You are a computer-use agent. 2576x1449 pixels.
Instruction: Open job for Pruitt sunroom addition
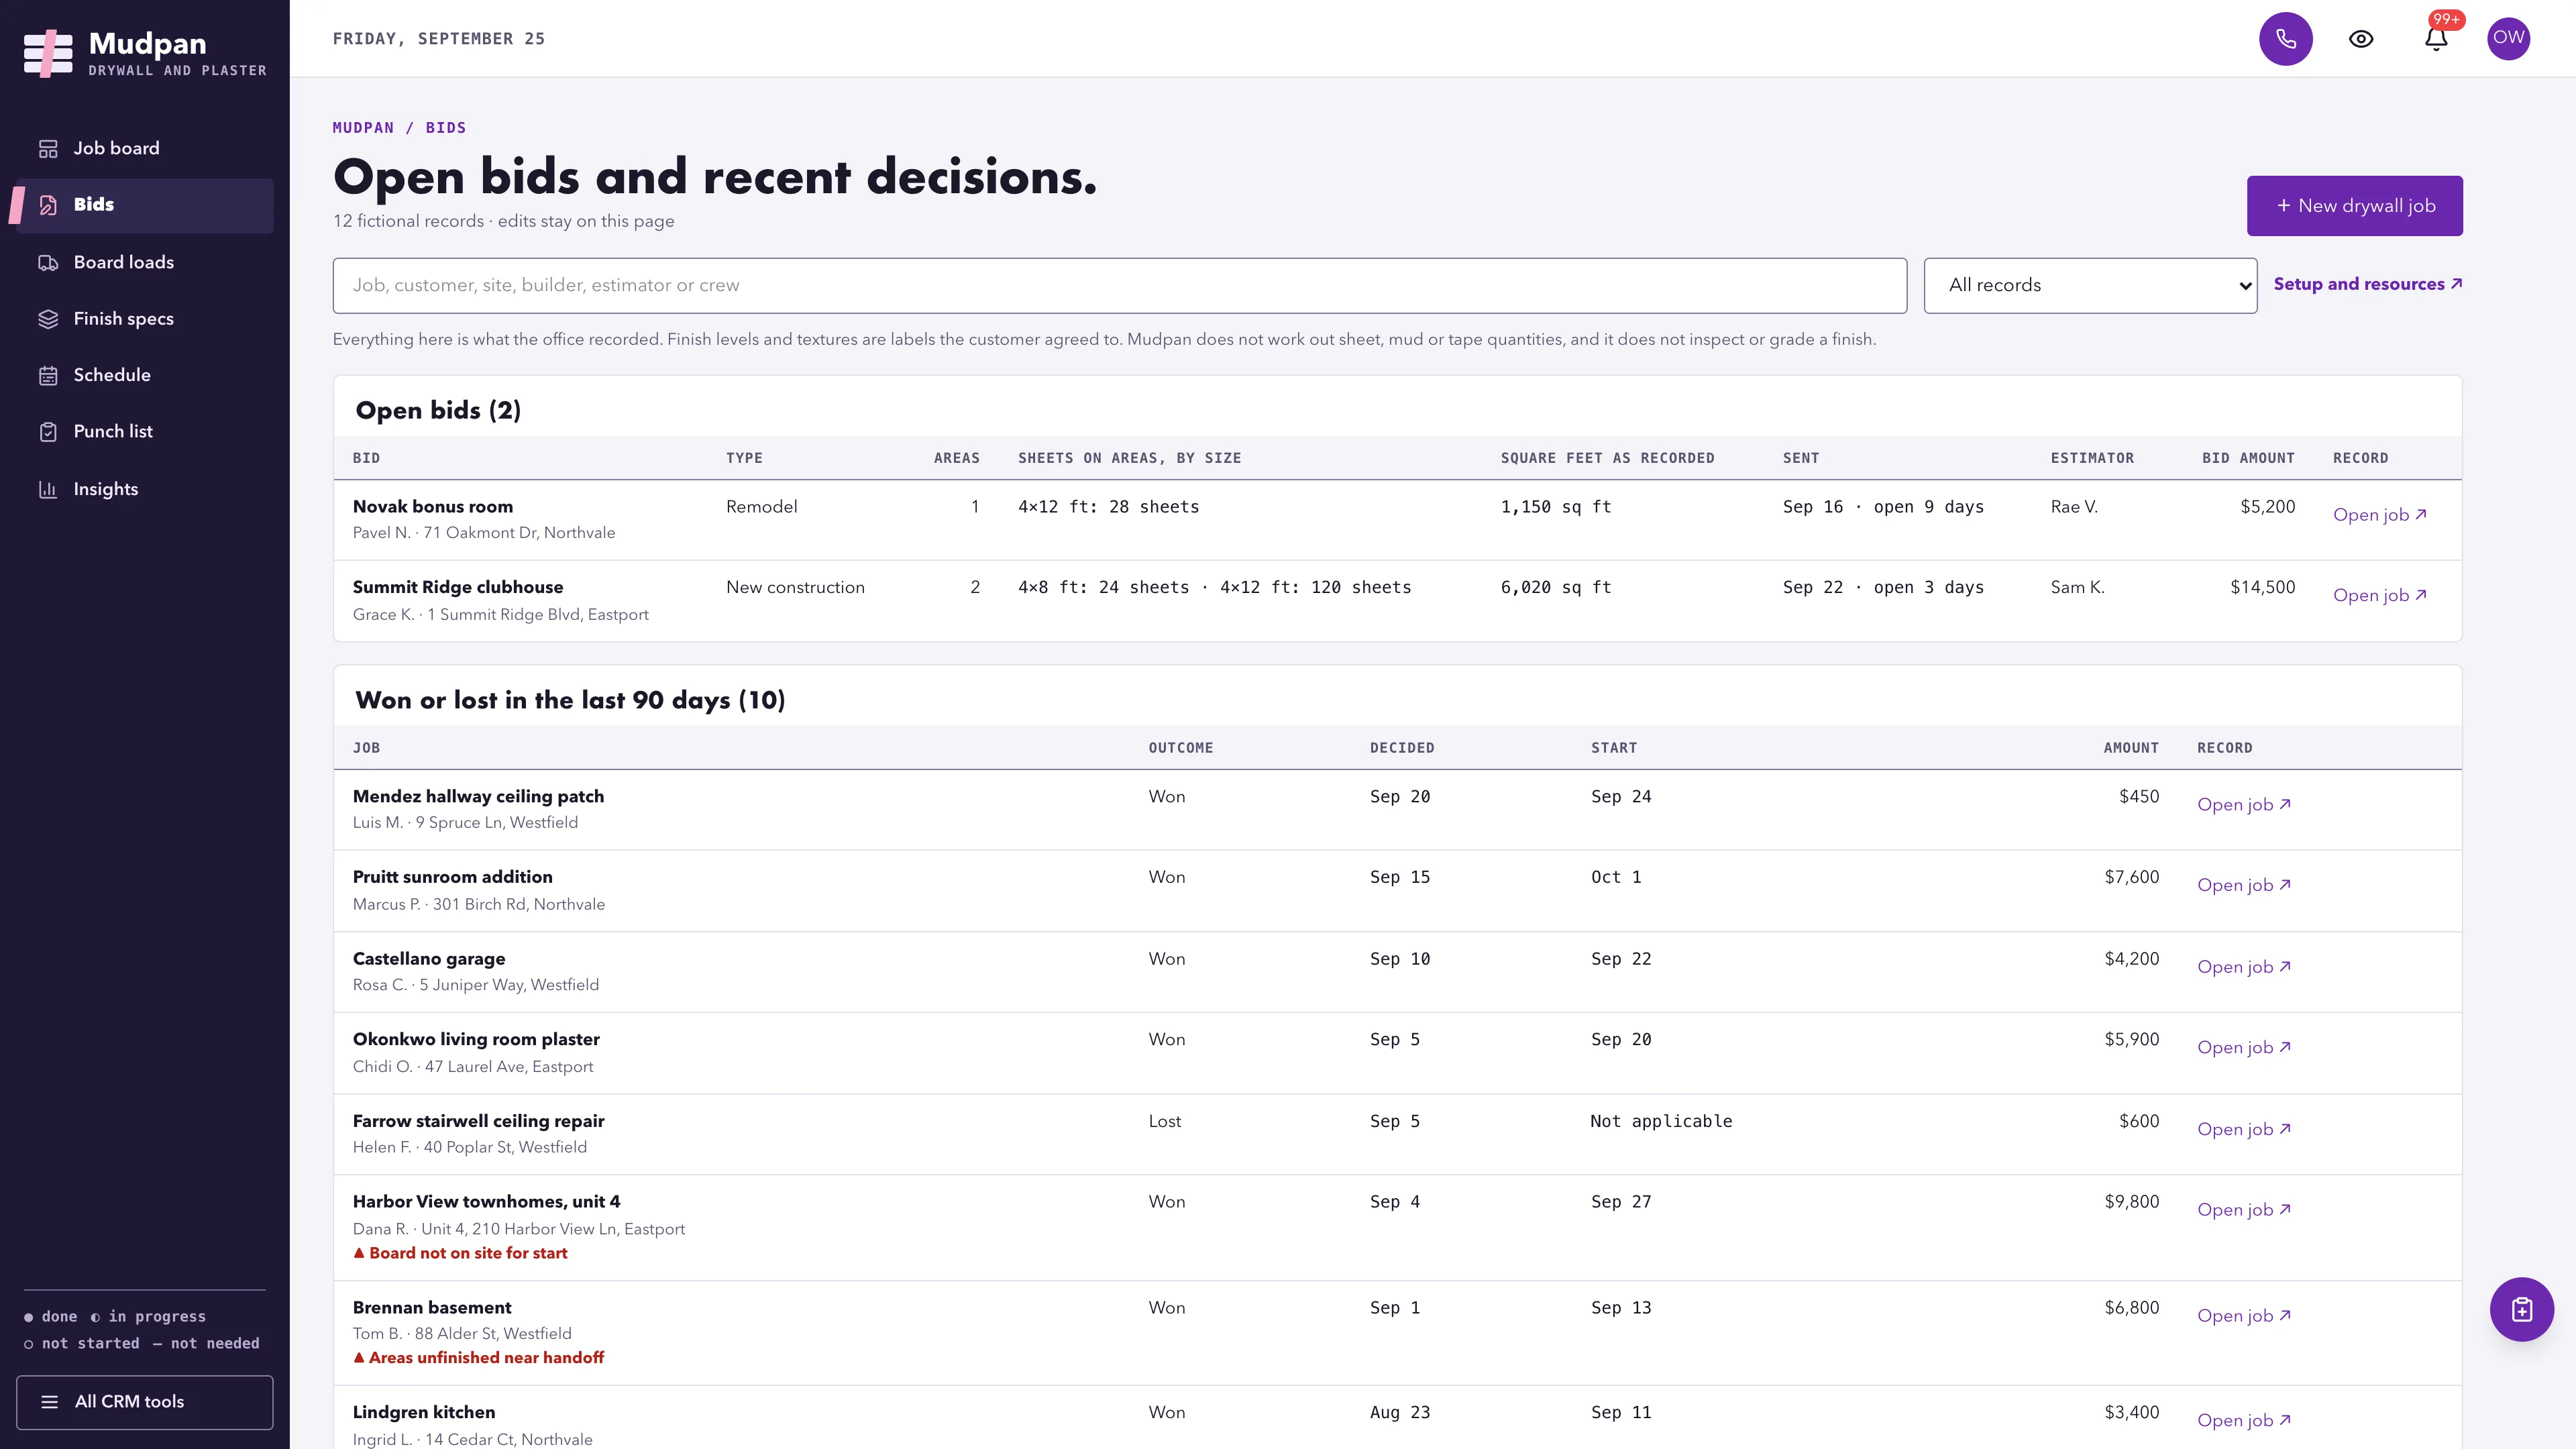2243,885
